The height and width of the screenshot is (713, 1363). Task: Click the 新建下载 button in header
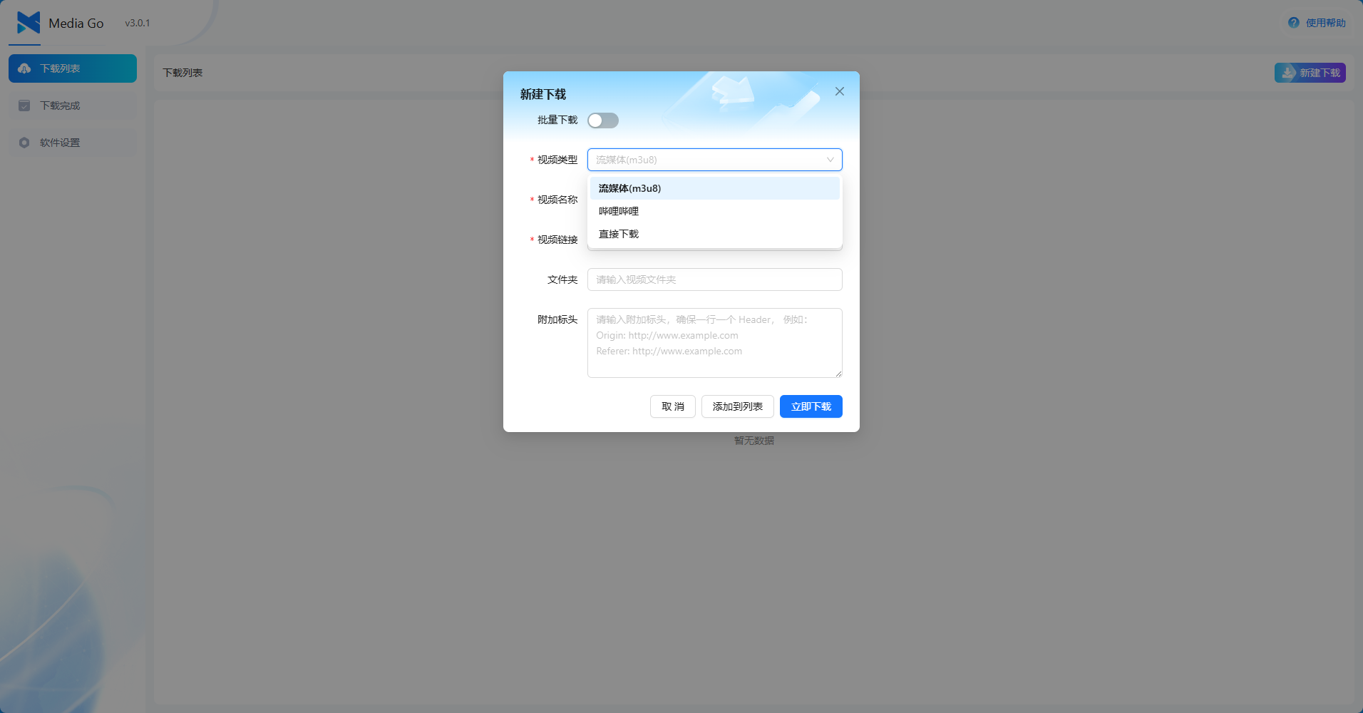(x=1310, y=73)
